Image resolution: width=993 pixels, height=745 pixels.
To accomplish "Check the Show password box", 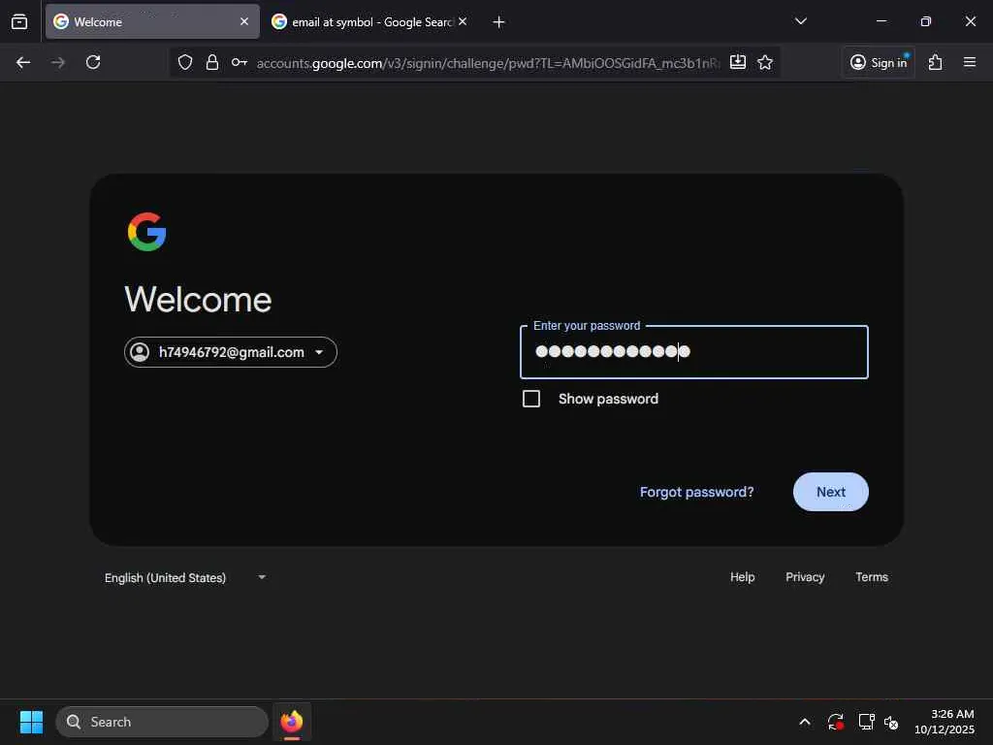I will 531,399.
